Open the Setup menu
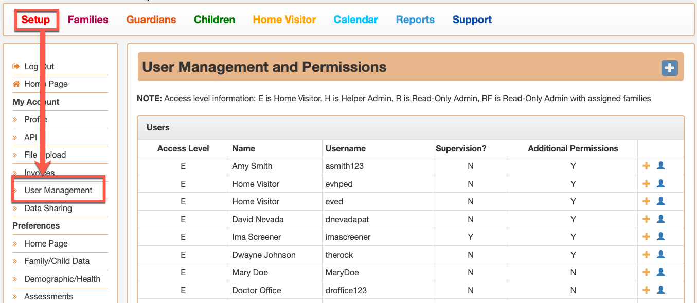This screenshot has width=697, height=303. point(35,20)
